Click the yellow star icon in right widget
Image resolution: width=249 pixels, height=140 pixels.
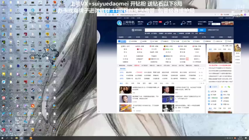(x=222, y=87)
